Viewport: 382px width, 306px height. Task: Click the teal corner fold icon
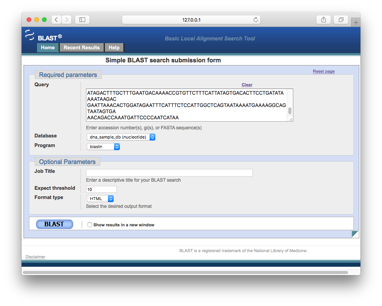pos(355,234)
